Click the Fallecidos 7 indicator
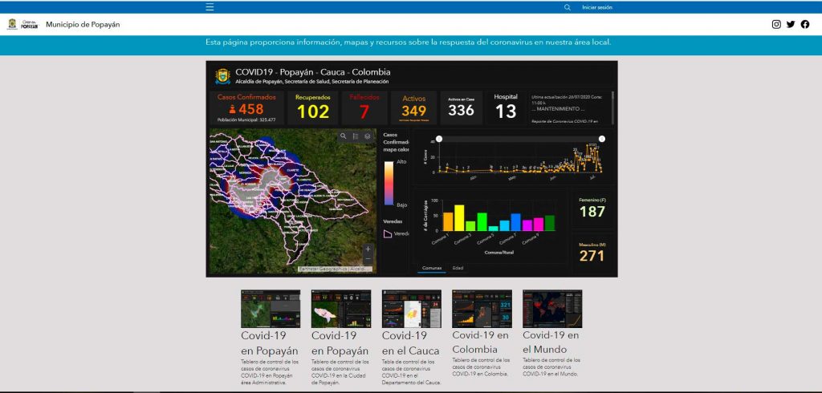The width and height of the screenshot is (822, 393). pos(364,108)
